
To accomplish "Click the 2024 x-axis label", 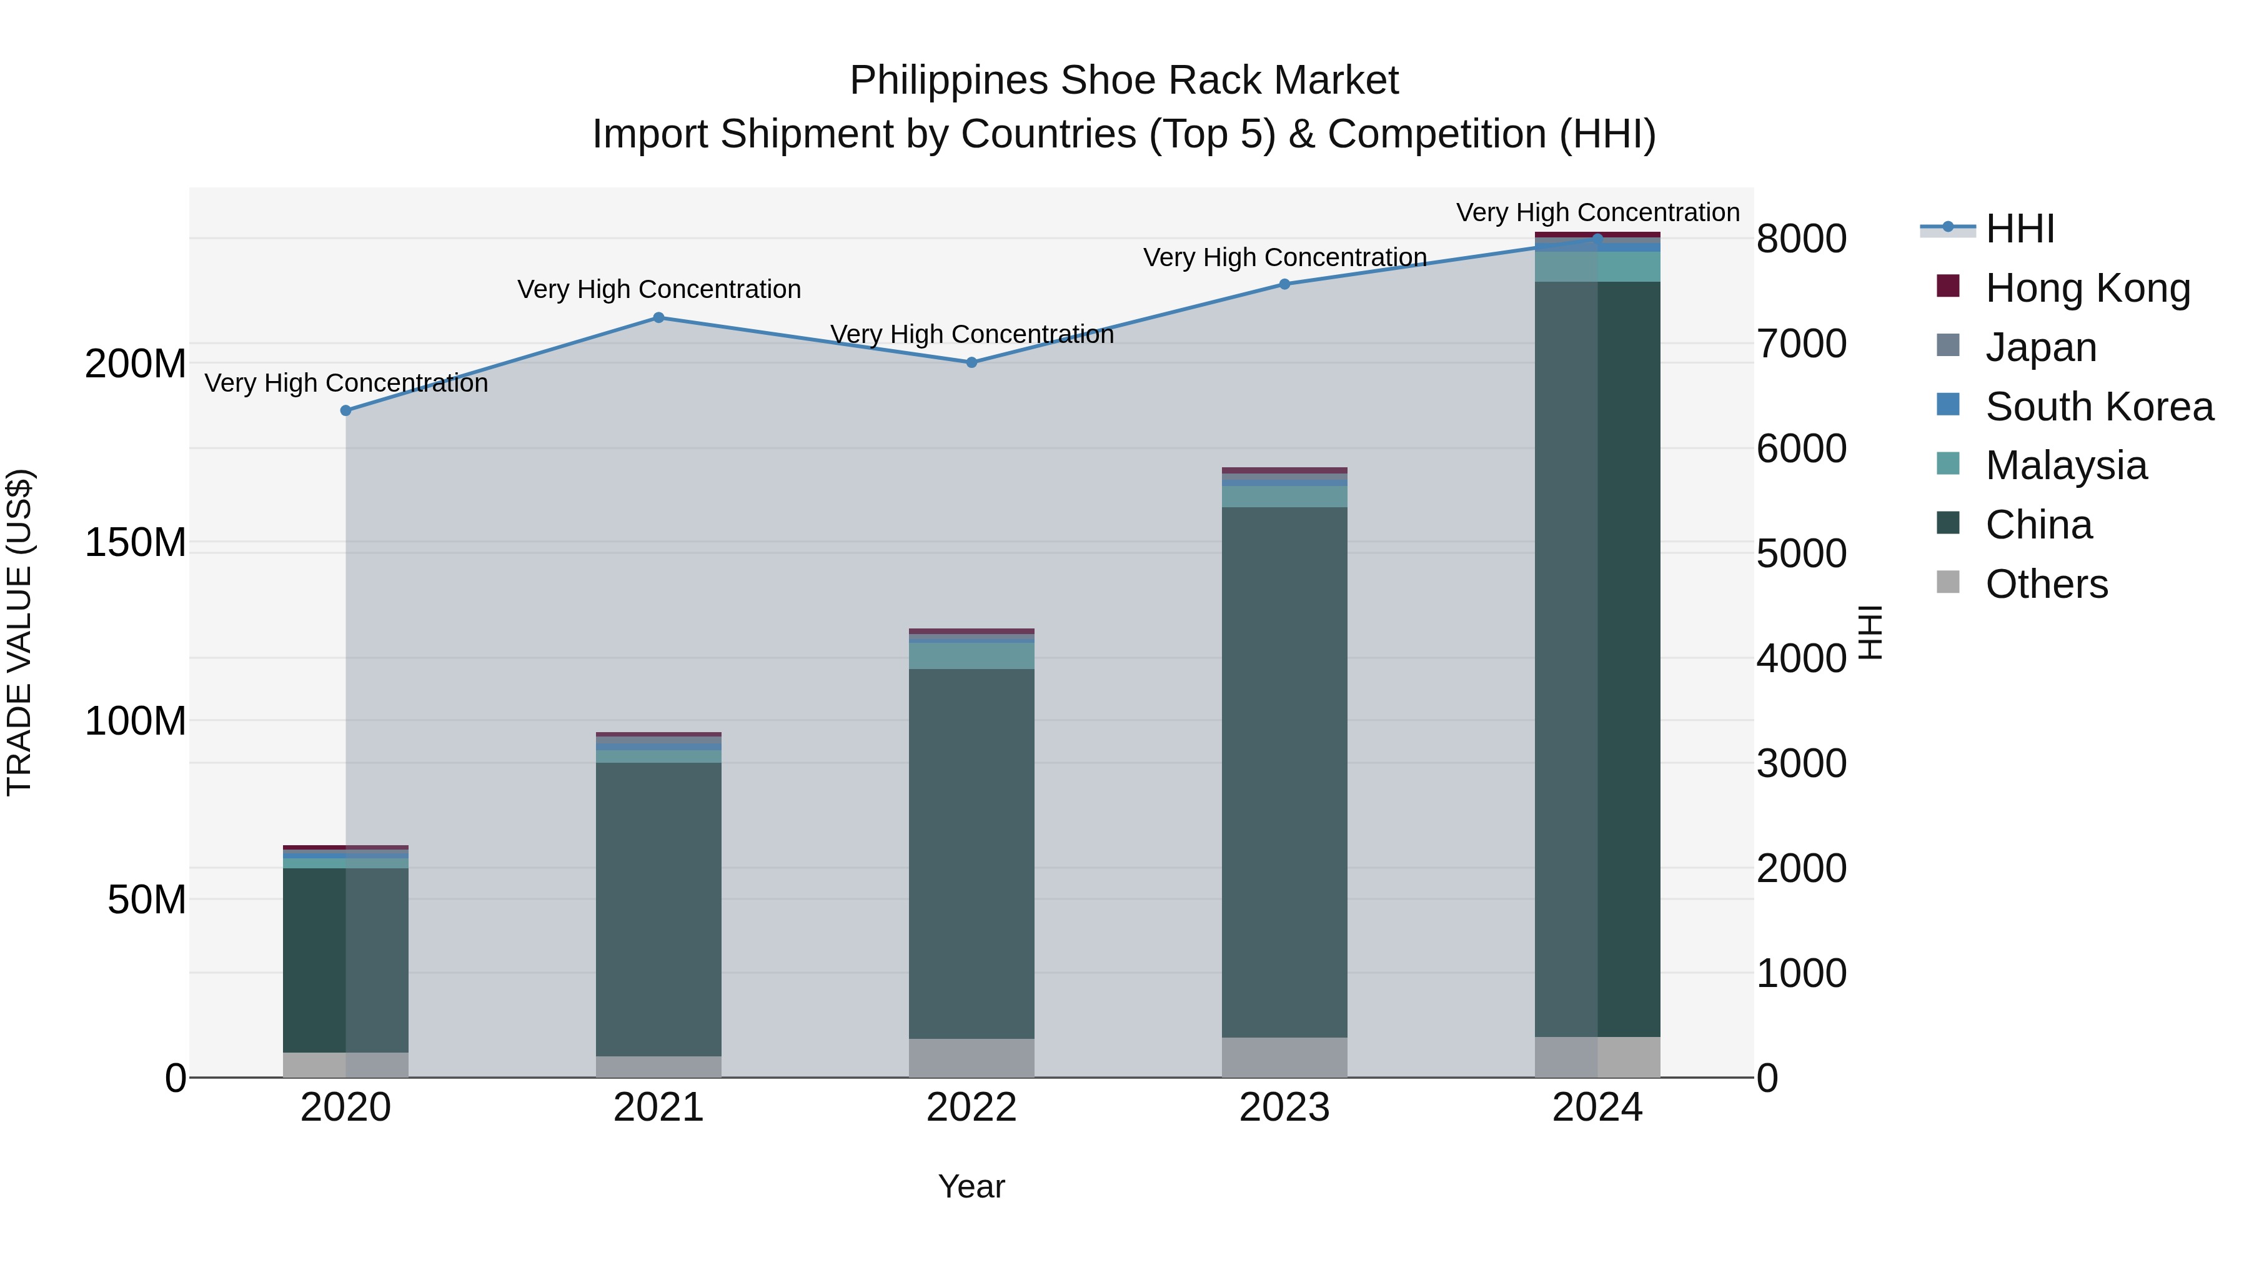I will (1597, 1108).
